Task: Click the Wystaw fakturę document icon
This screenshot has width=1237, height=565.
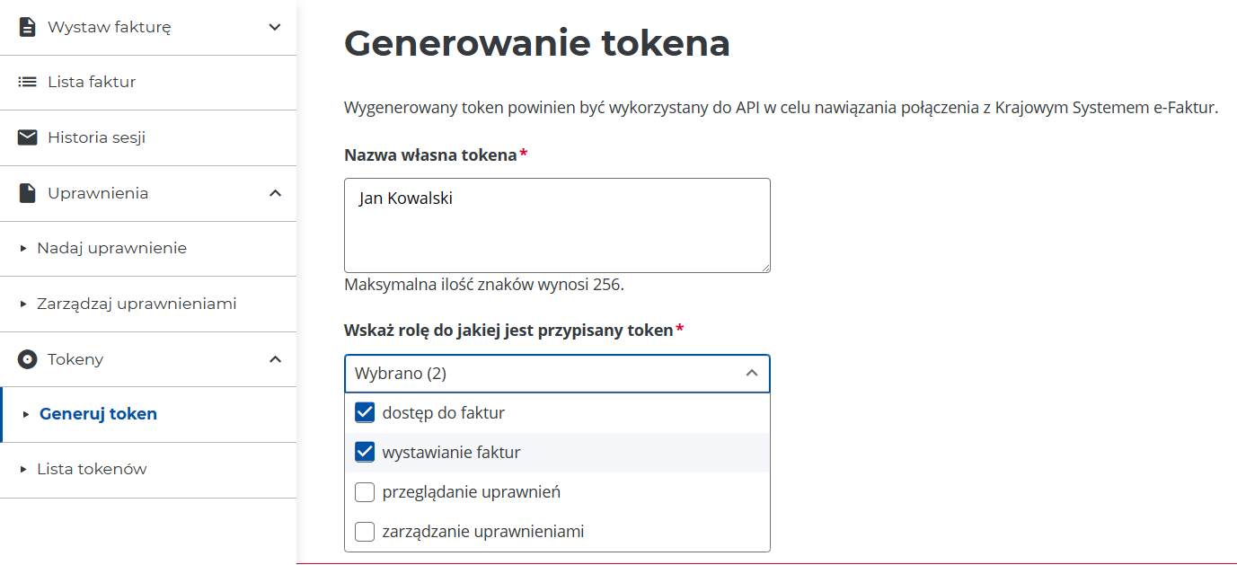Action: click(x=28, y=27)
